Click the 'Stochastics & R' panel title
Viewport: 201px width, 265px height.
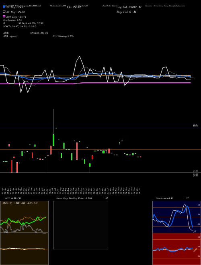(x=164, y=198)
